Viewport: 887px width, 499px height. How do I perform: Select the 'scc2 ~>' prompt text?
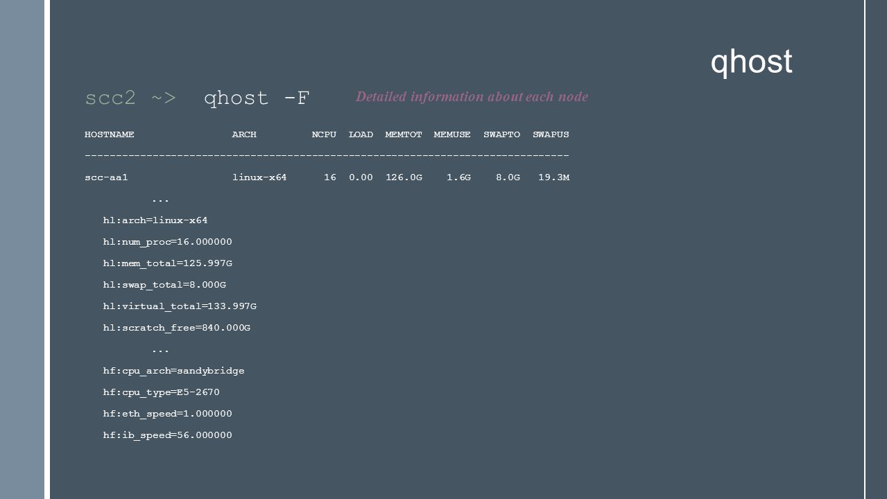(130, 98)
